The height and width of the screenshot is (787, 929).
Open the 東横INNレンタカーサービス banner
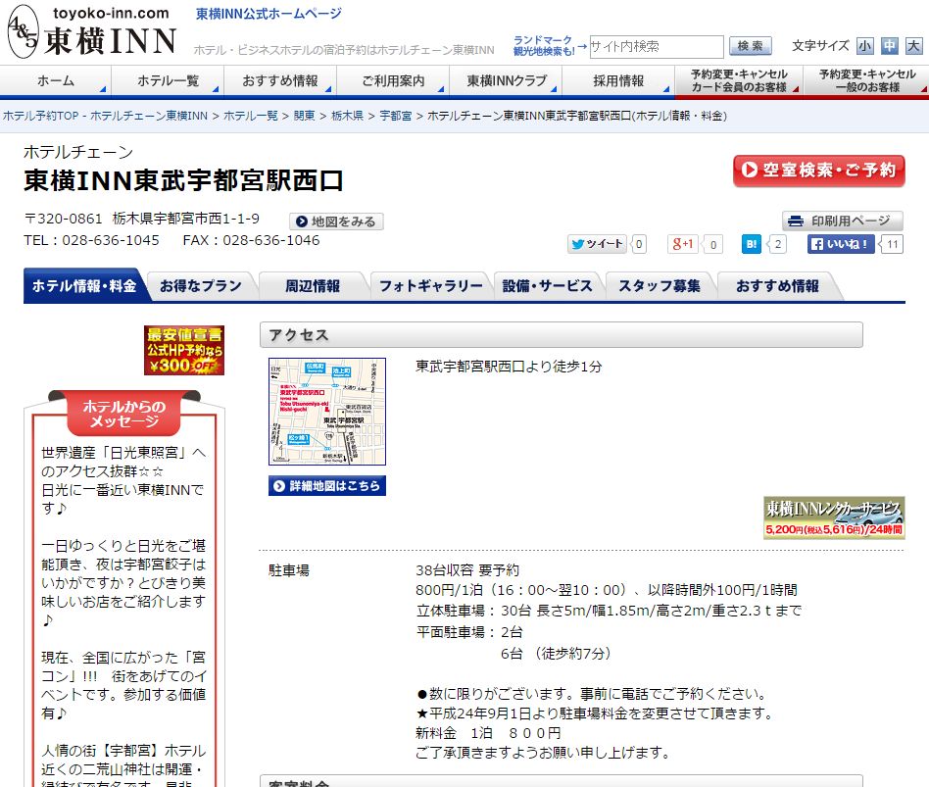coord(834,517)
